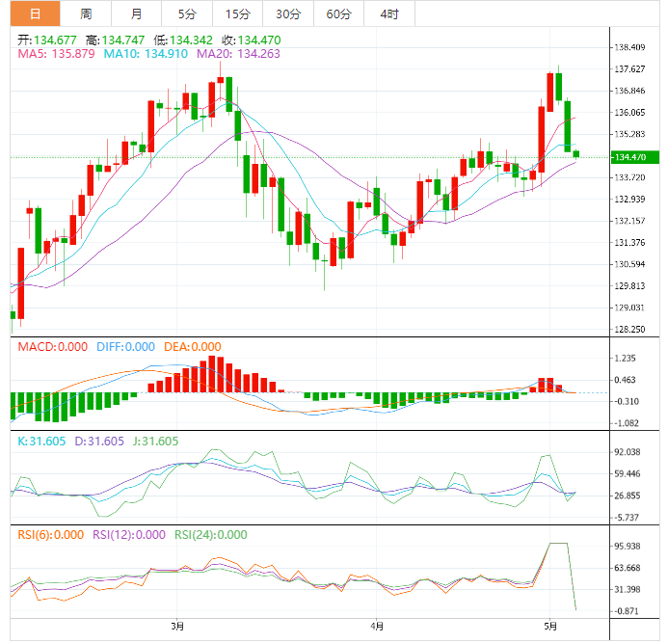Switch to the 4时 timeframe tab
Image resolution: width=668 pixels, height=643 pixels.
[389, 13]
